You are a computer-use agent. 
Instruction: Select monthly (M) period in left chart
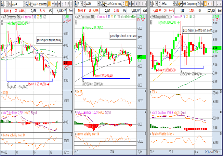(56, 4)
